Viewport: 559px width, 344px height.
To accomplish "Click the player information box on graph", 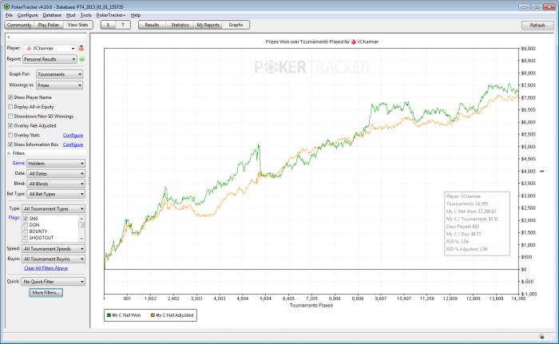I will tap(478, 223).
